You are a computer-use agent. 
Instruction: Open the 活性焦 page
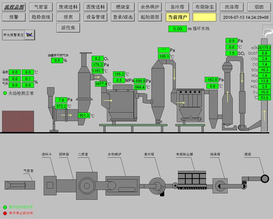click(x=68, y=28)
